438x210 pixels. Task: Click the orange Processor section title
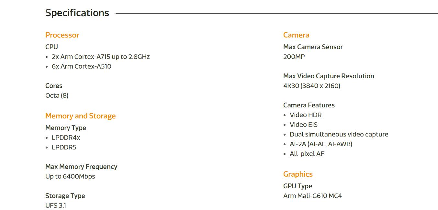coord(62,35)
